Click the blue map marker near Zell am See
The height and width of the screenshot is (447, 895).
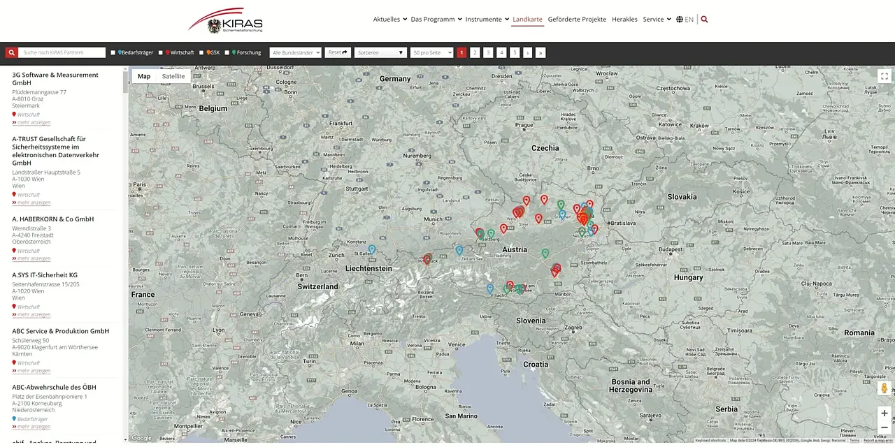[x=459, y=250]
